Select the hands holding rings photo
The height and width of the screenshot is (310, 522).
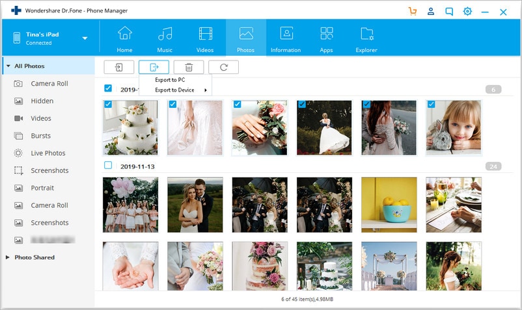130,266
